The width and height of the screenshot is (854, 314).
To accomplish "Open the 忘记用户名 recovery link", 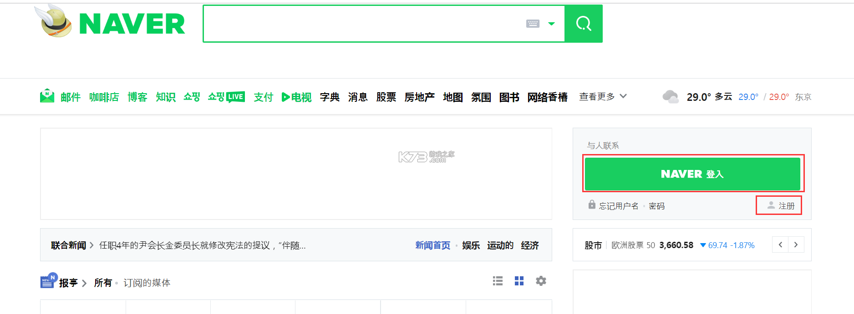I will [618, 206].
